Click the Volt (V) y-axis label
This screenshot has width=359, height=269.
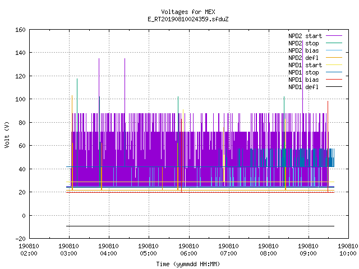7,134
